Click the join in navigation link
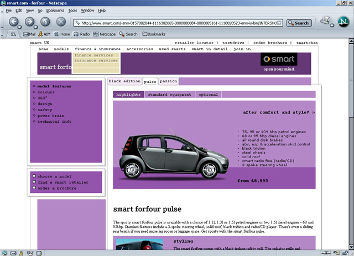354x256 pixels. pyautogui.click(x=242, y=49)
